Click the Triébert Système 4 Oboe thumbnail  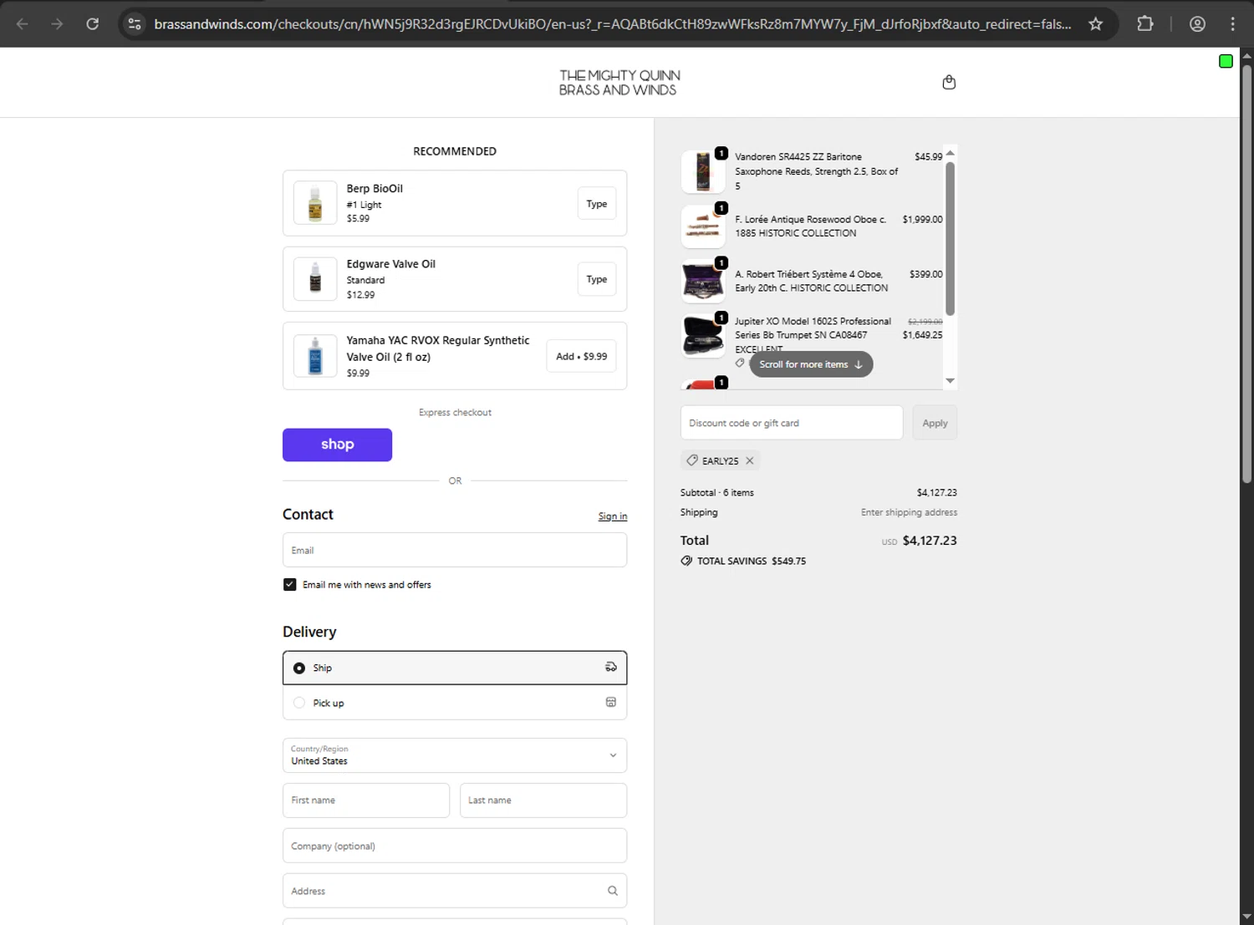pyautogui.click(x=703, y=281)
